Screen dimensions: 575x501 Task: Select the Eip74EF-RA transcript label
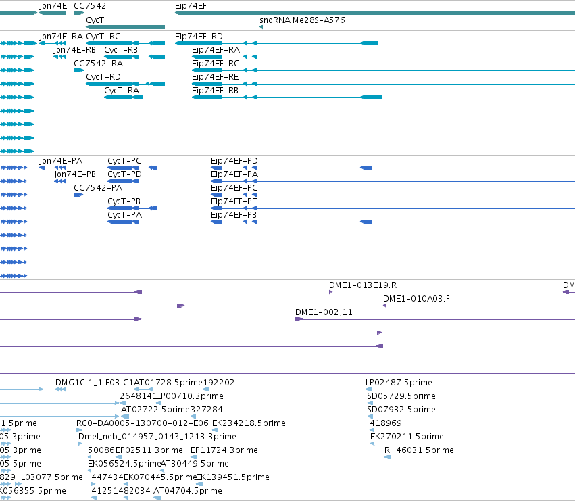pos(216,50)
